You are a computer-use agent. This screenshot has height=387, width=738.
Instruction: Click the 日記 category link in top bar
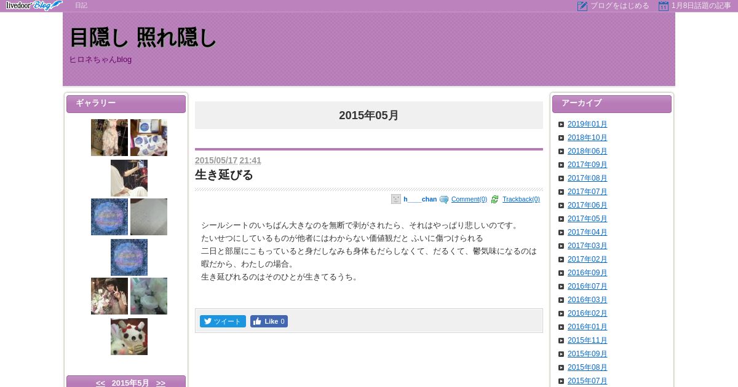(81, 6)
